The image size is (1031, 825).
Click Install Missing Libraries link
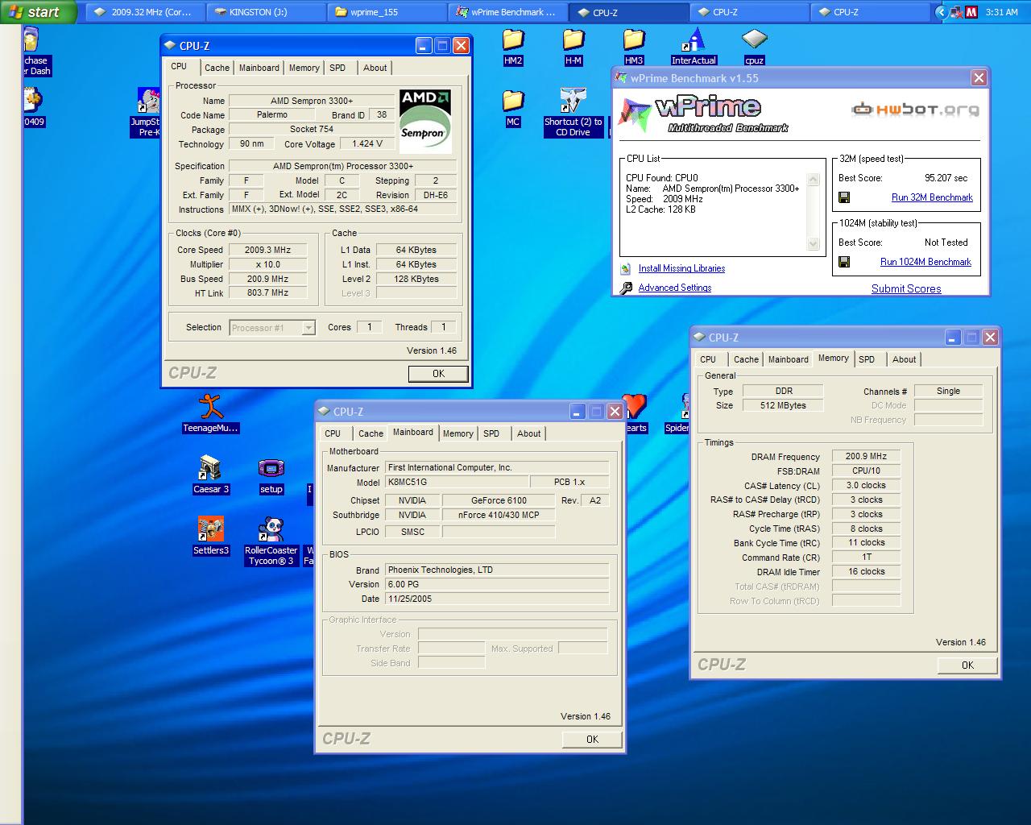click(681, 268)
